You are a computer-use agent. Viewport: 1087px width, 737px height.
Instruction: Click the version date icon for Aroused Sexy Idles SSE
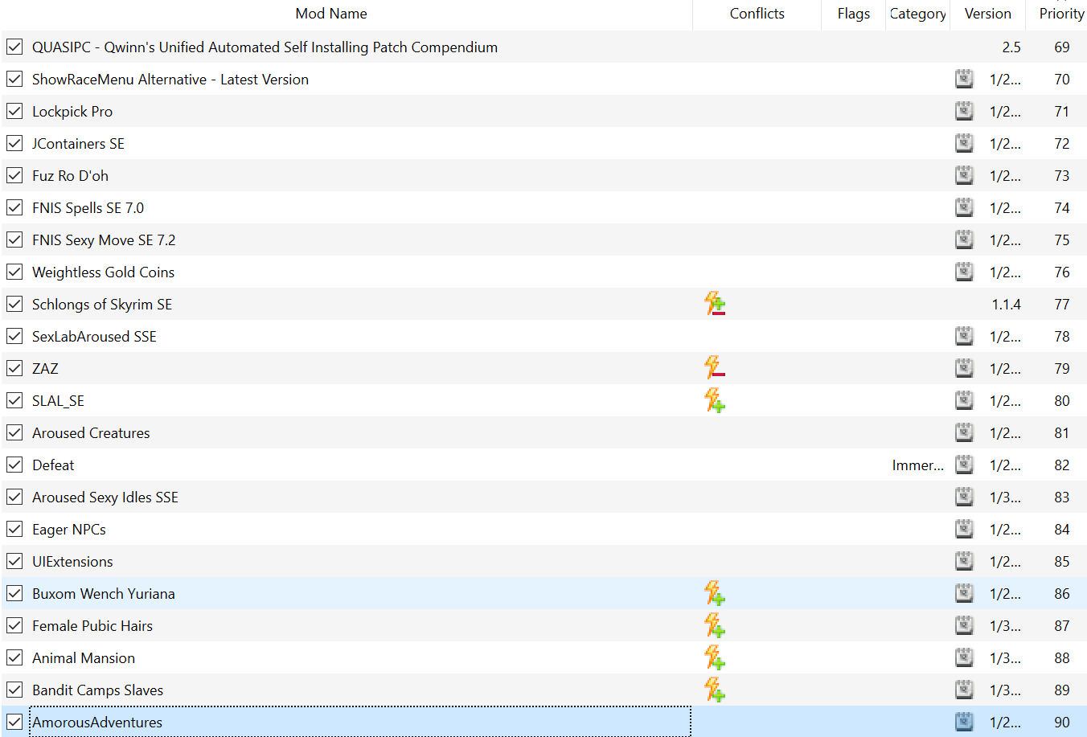click(x=964, y=497)
